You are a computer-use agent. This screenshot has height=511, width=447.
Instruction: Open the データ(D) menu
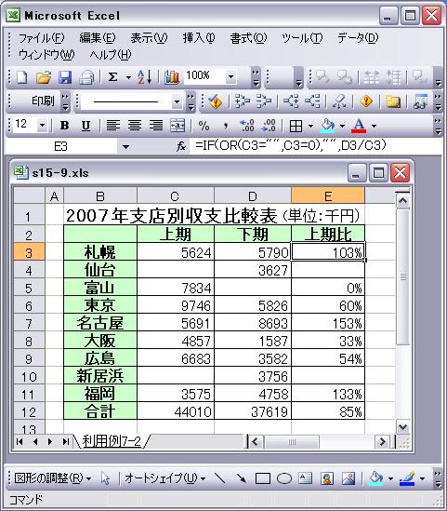pyautogui.click(x=358, y=38)
